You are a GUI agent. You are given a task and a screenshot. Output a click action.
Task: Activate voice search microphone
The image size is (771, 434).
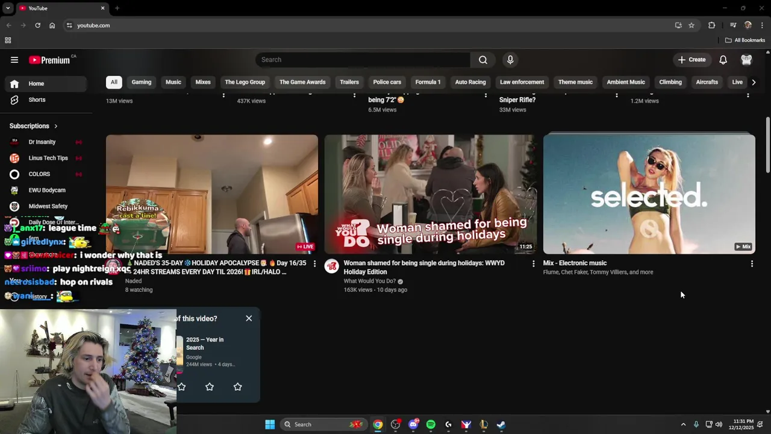pos(510,60)
